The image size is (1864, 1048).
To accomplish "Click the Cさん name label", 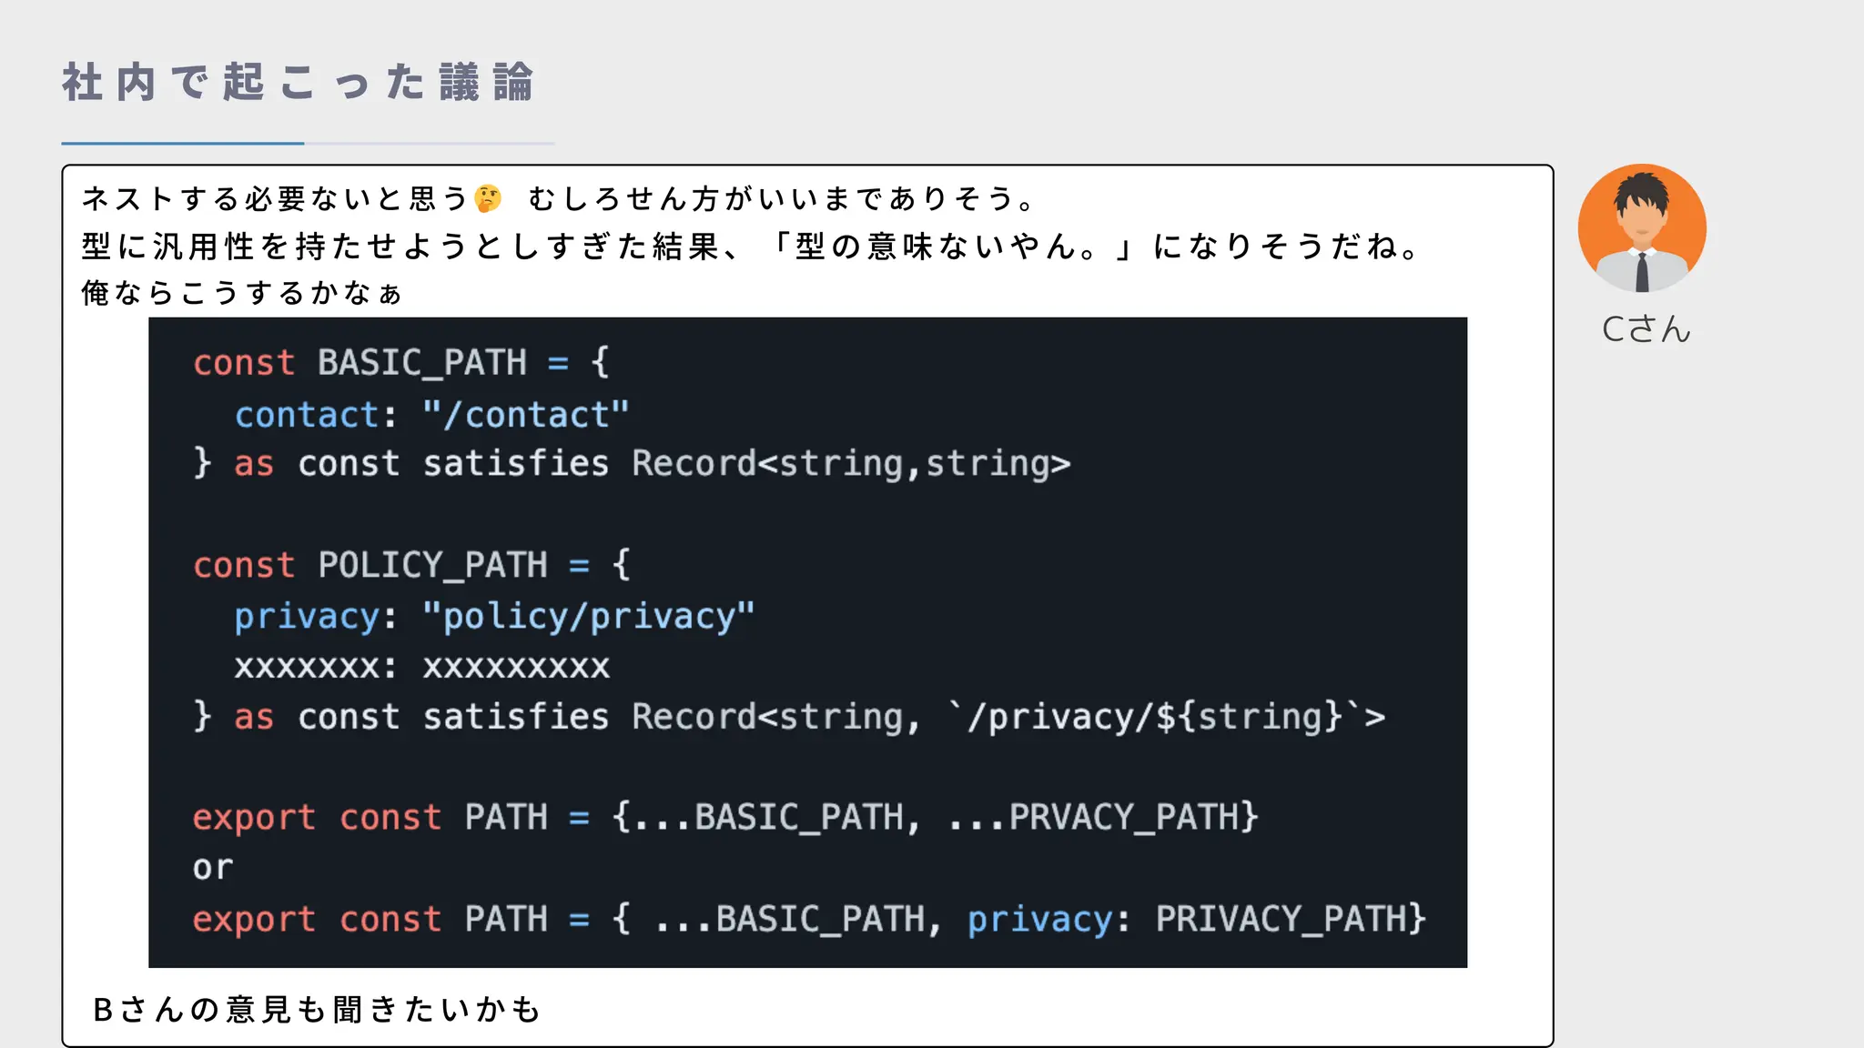I will 1646,329.
